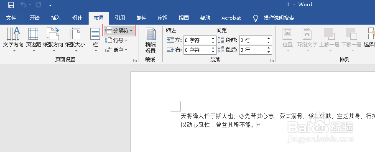This screenshot has width=375, height=152.
Task: Click the 段后 spacing value field
Action: point(253,50)
